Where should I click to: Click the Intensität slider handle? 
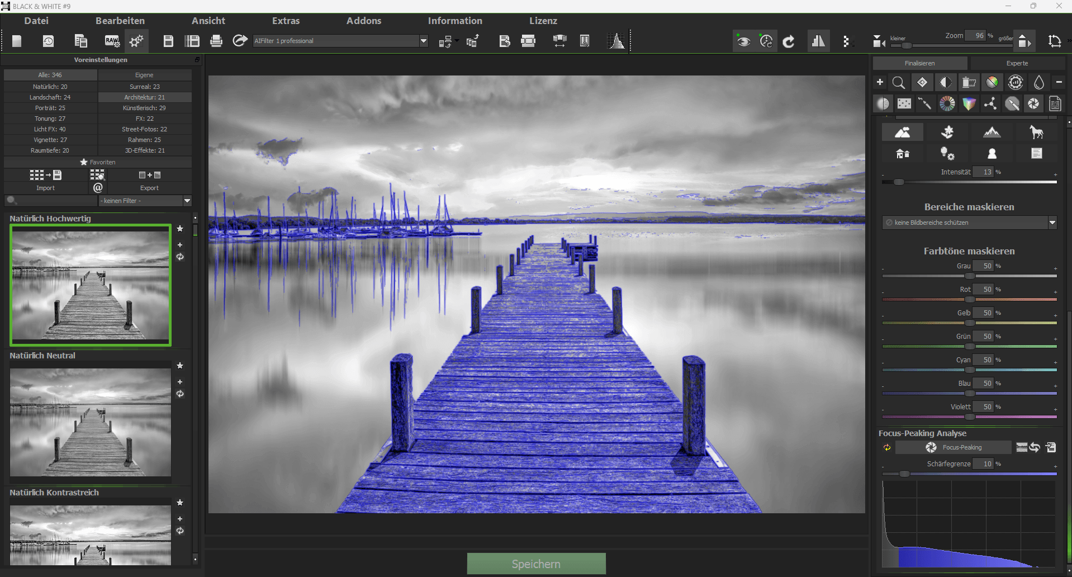point(899,182)
